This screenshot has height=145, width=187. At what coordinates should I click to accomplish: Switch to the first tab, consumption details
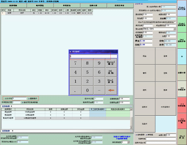tap(14, 5)
